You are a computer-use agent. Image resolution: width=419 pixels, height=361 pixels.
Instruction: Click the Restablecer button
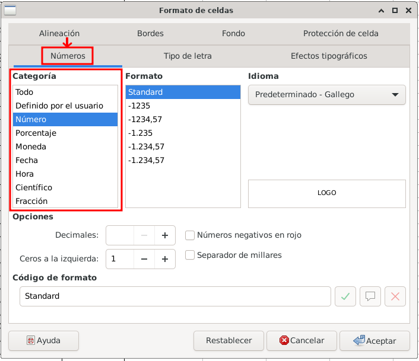(228, 341)
